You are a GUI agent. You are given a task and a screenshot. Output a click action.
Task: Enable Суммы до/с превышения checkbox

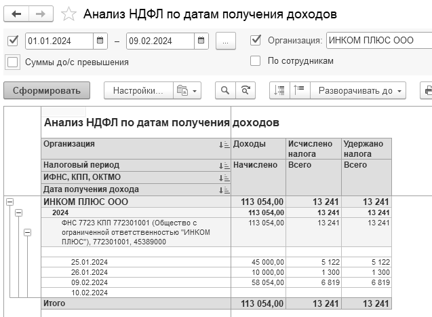click(x=13, y=62)
